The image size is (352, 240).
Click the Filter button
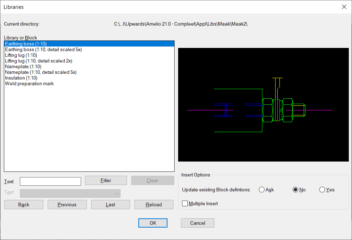(x=106, y=180)
